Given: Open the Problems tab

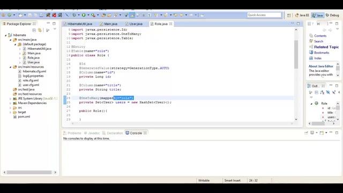Looking at the screenshot, I should pyautogui.click(x=72, y=133).
